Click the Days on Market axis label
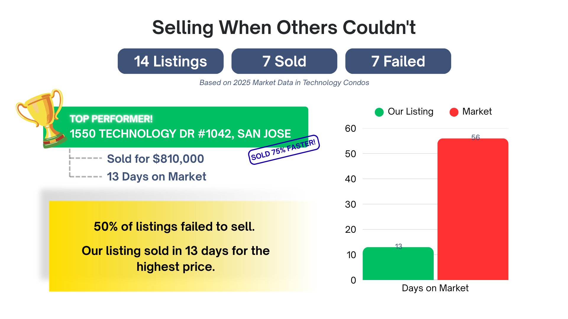 [435, 288]
